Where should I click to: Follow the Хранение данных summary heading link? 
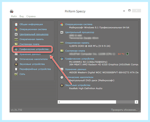pos(76,69)
